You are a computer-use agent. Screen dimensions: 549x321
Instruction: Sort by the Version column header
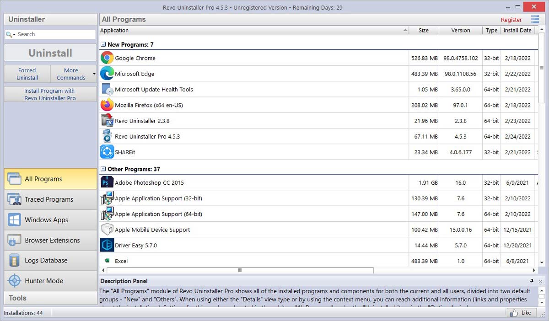click(x=461, y=30)
